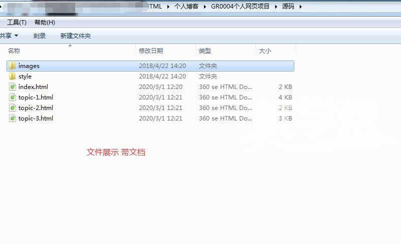Click the topic-3.html file icon
The height and width of the screenshot is (244, 401).
[13, 118]
